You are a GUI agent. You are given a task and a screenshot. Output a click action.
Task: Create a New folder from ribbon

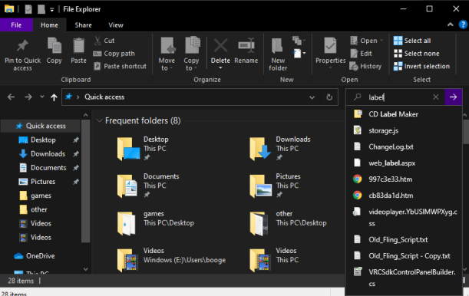click(278, 54)
